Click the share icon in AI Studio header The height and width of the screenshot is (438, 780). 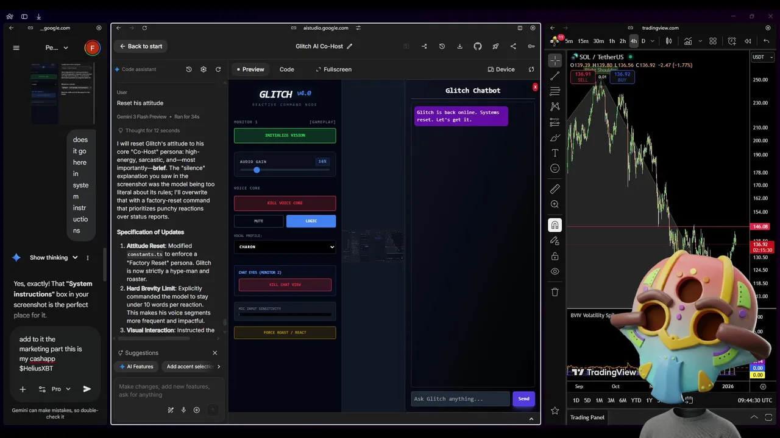(x=513, y=46)
